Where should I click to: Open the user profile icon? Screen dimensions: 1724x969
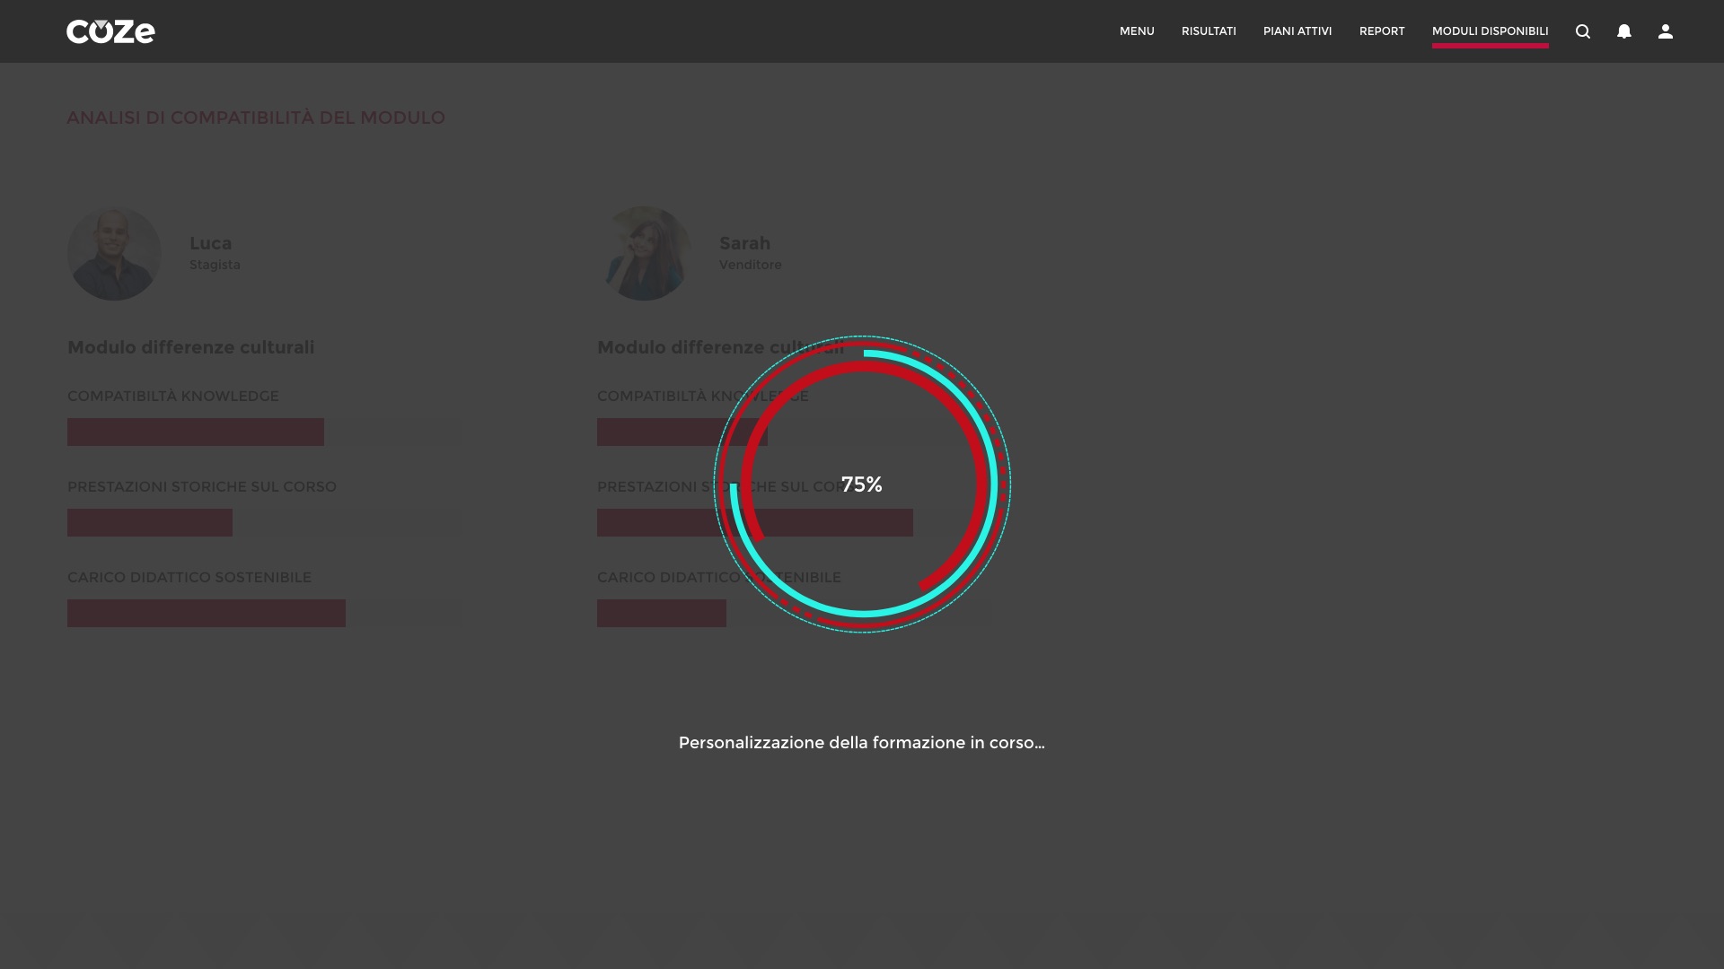click(1666, 31)
